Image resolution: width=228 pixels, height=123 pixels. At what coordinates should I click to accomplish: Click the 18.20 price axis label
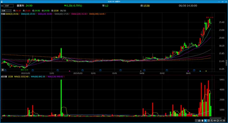[222, 46]
